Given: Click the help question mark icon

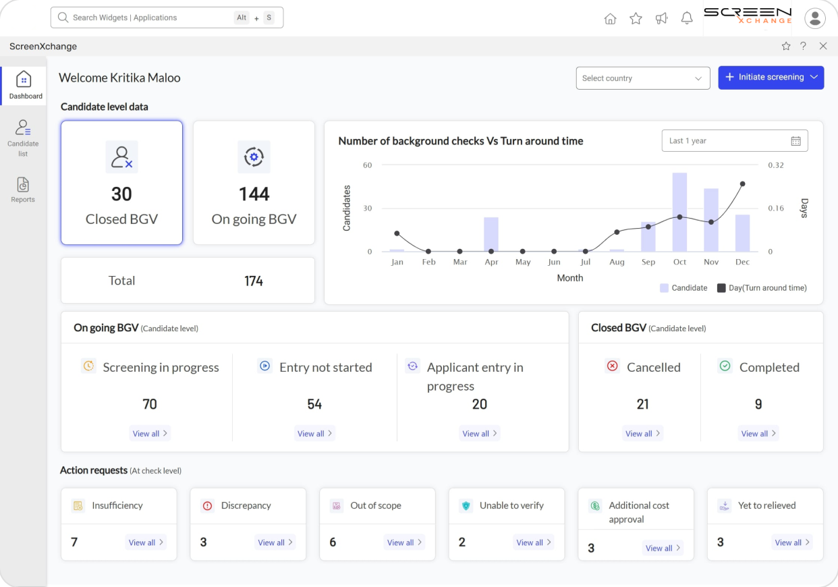Looking at the screenshot, I should pos(803,46).
